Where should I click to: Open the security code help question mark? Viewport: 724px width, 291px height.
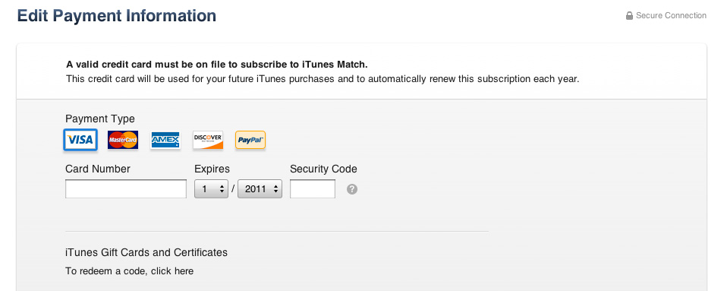pyautogui.click(x=352, y=189)
